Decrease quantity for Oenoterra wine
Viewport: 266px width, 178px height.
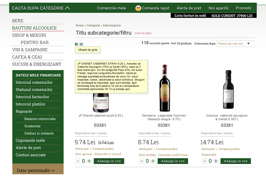click(x=142, y=161)
